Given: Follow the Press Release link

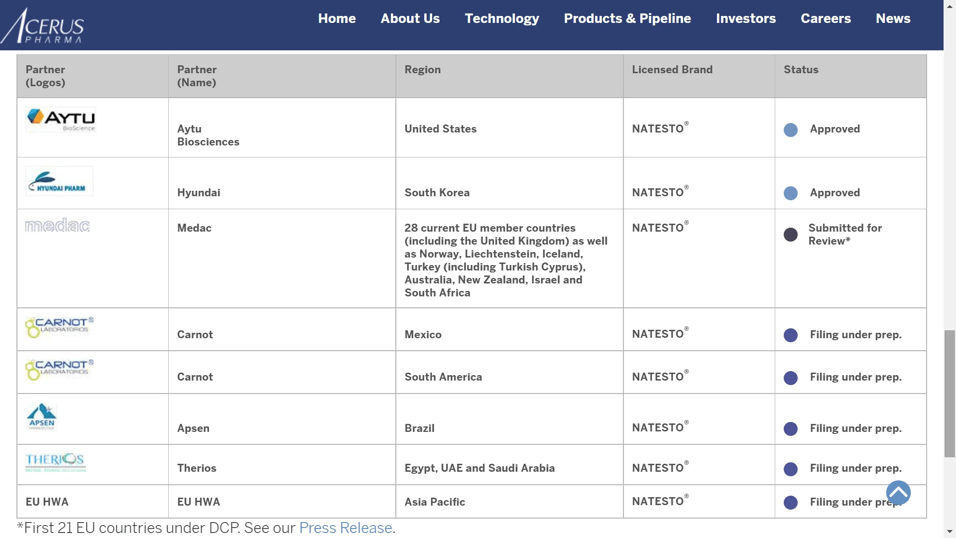Looking at the screenshot, I should click(346, 528).
